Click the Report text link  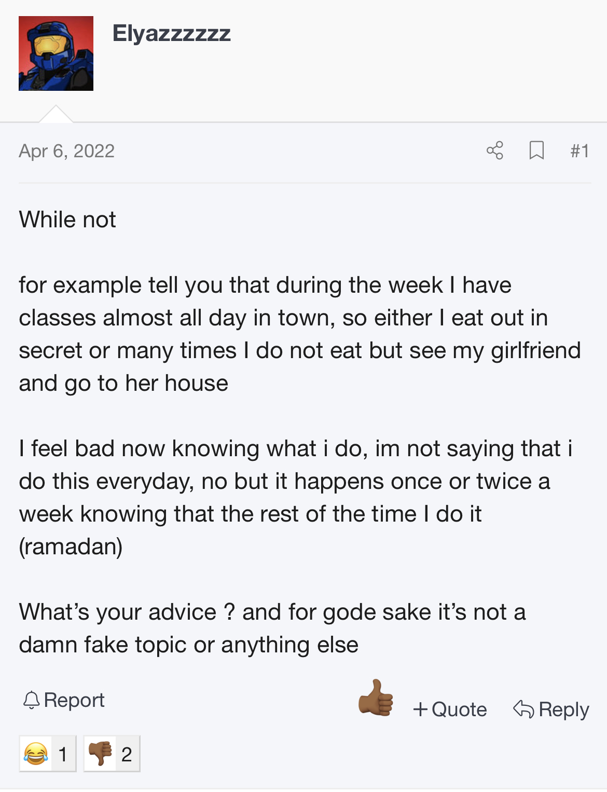pyautogui.click(x=74, y=700)
